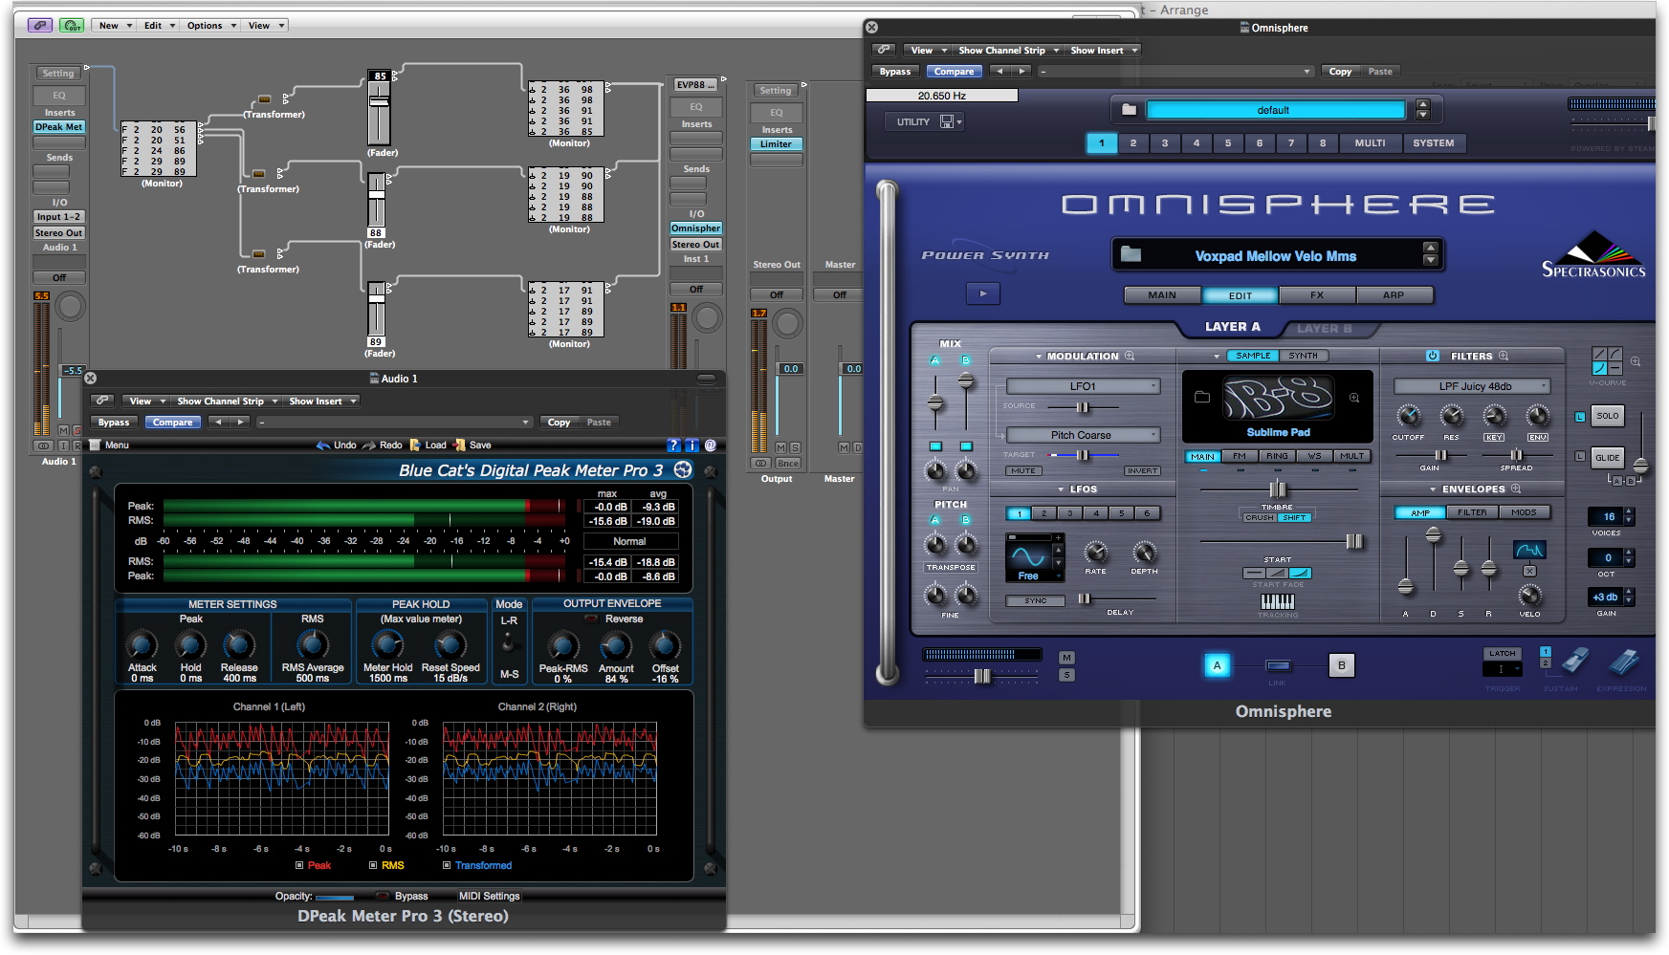
Task: Select the LAYER B tab
Action: (x=1324, y=329)
